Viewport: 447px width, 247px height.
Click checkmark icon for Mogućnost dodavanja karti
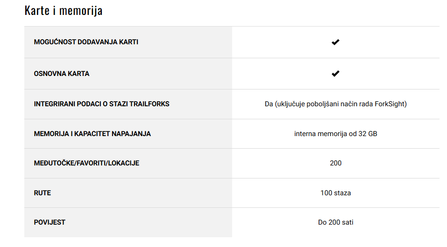[x=335, y=42]
